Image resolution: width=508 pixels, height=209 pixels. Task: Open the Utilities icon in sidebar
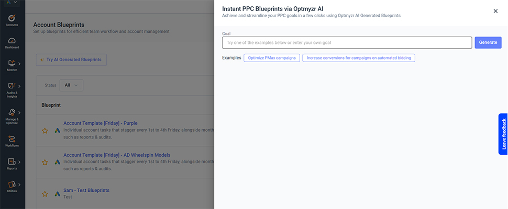tap(12, 184)
